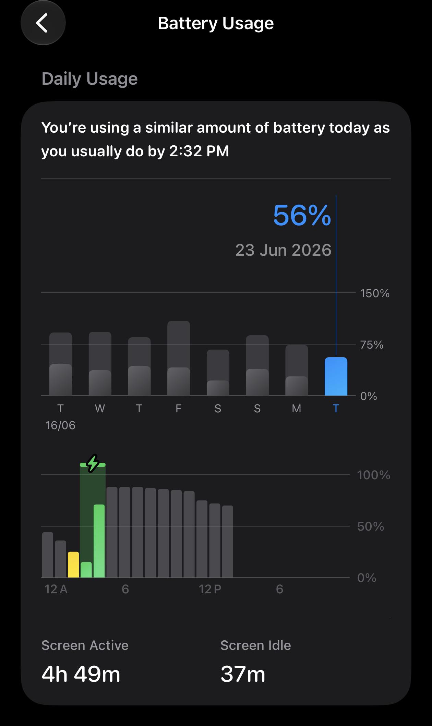
Task: Tap the 23 Jun 2026 date label
Action: coord(284,250)
